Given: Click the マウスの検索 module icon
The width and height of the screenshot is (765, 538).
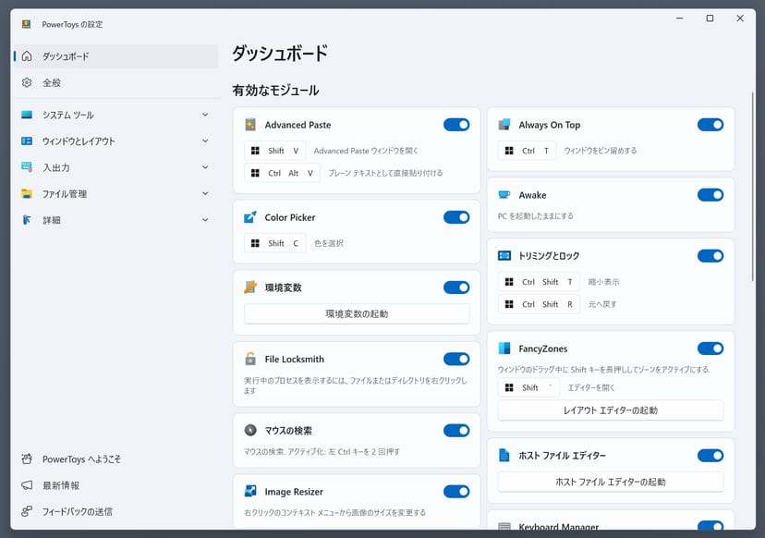Looking at the screenshot, I should point(250,430).
